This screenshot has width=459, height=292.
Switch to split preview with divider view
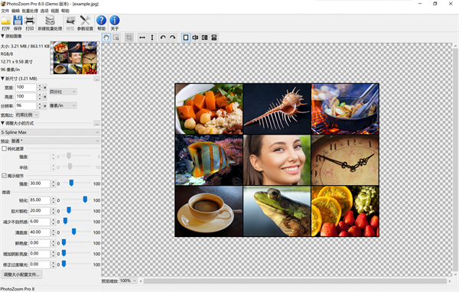click(x=195, y=37)
